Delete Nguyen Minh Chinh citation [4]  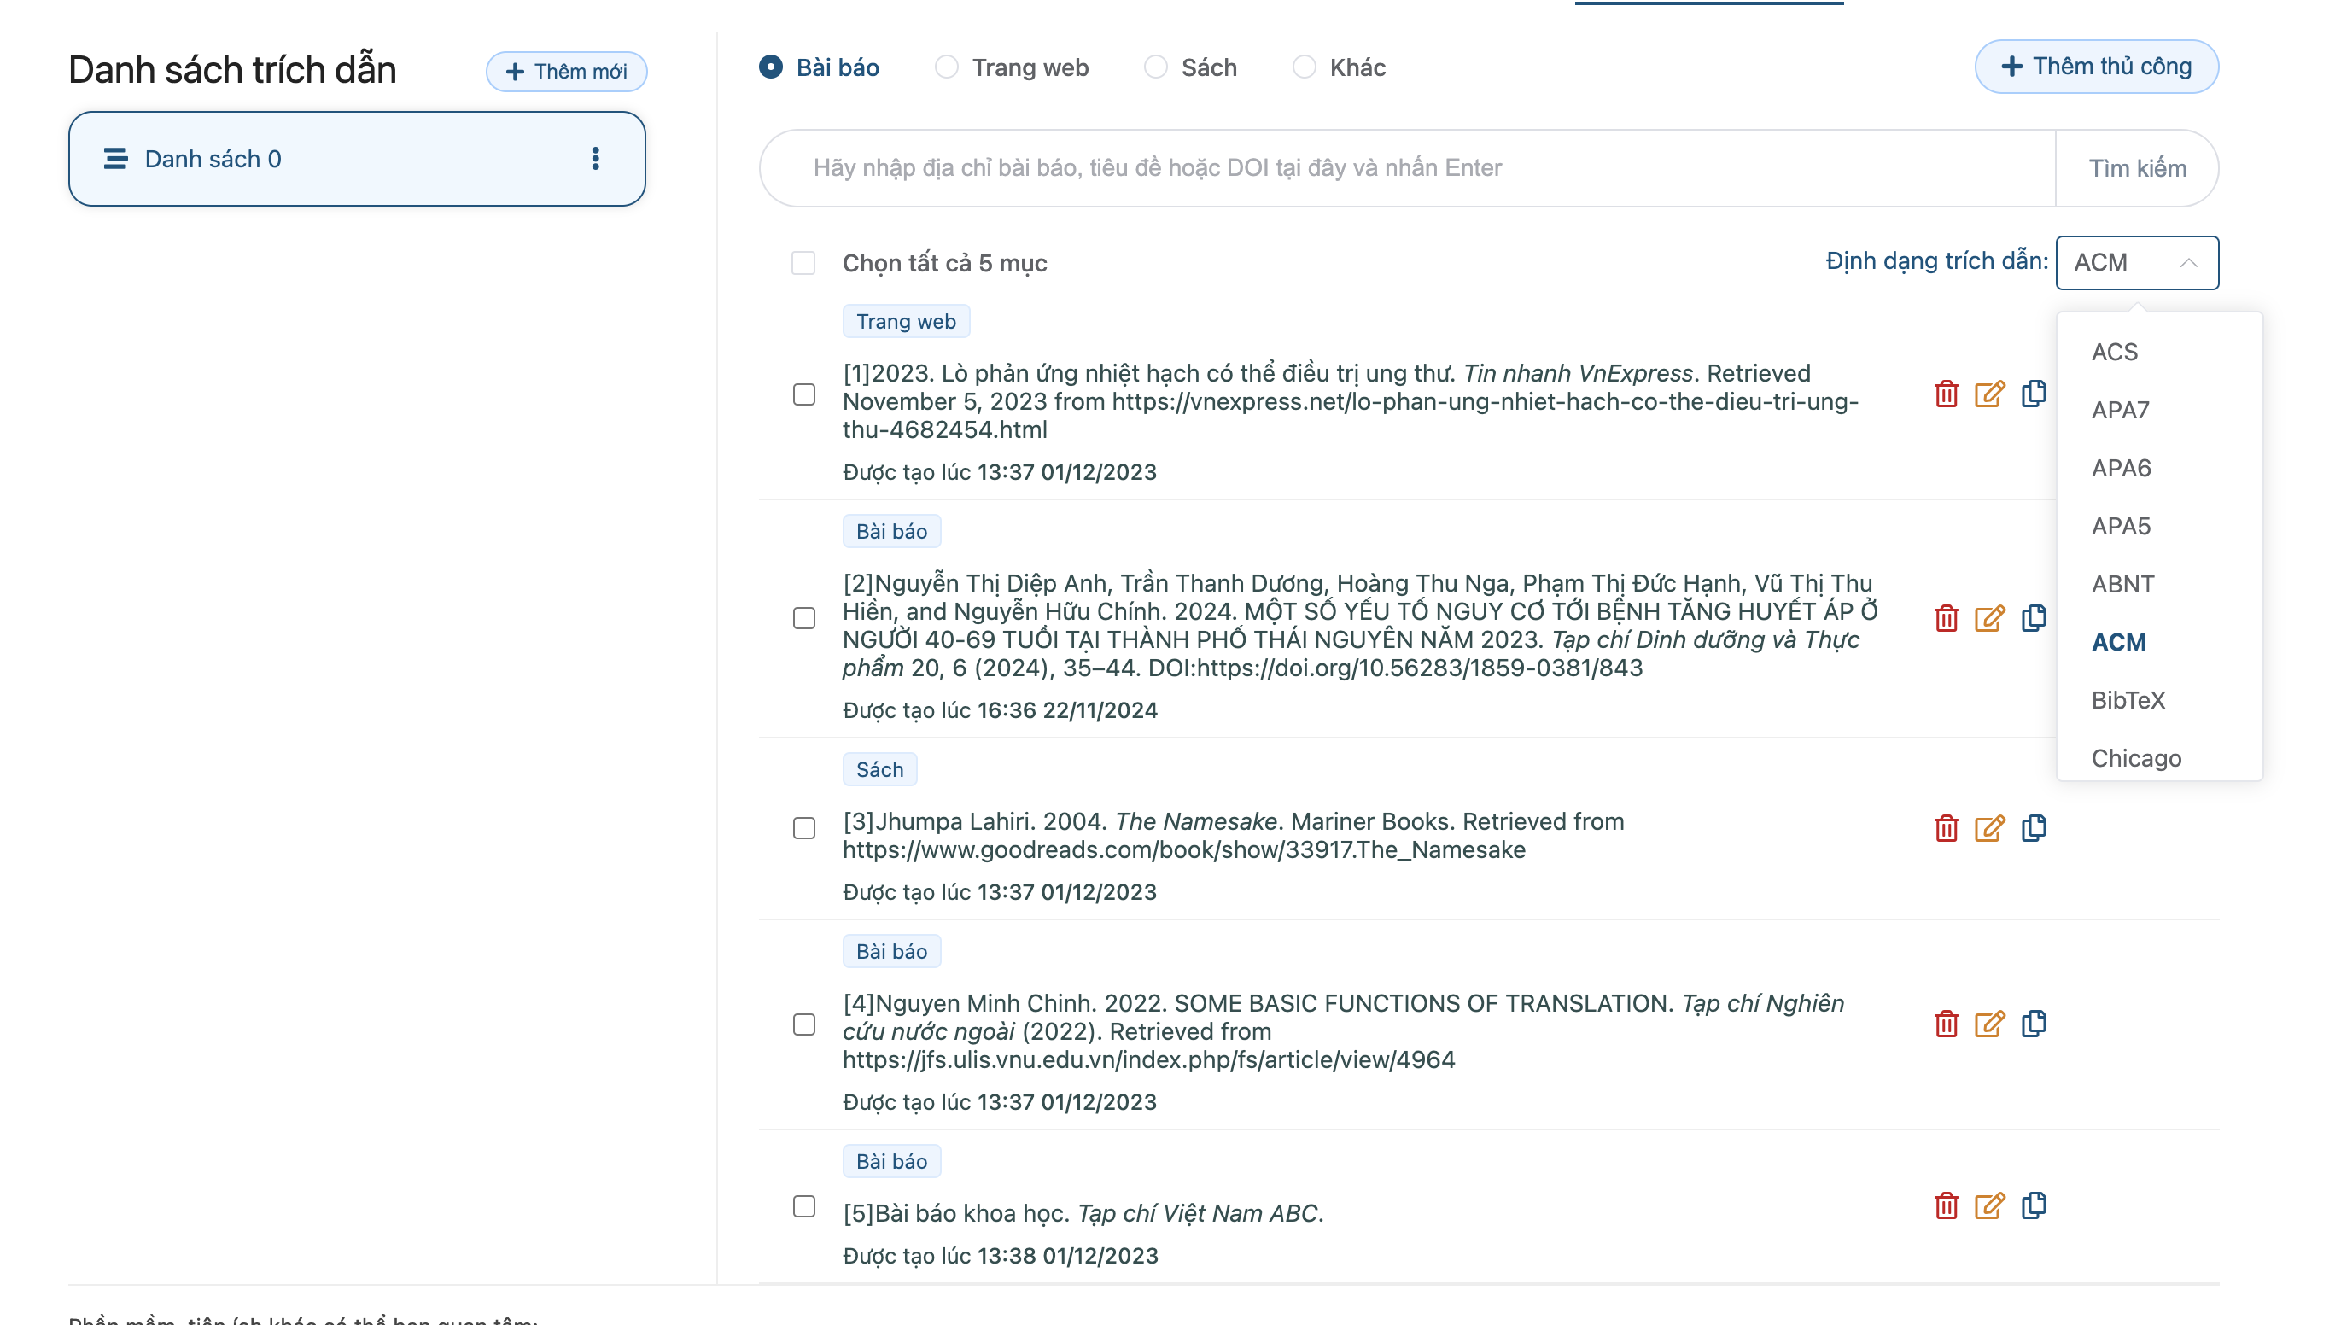point(1946,1024)
